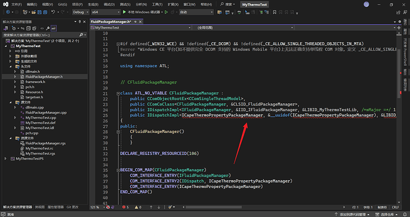
Task: Open the x64 platform dropdown
Action: coord(106,12)
